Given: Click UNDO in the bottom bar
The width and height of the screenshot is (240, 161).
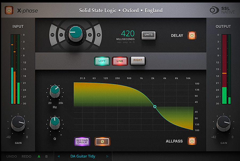Looking at the screenshot, I should coord(12,156).
